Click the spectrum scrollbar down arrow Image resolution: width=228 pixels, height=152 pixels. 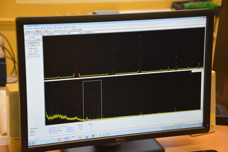(201, 109)
